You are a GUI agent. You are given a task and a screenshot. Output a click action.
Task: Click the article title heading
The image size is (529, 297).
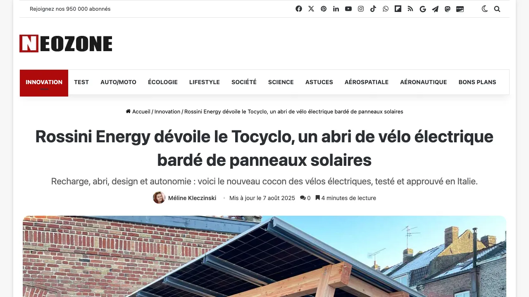(x=264, y=148)
